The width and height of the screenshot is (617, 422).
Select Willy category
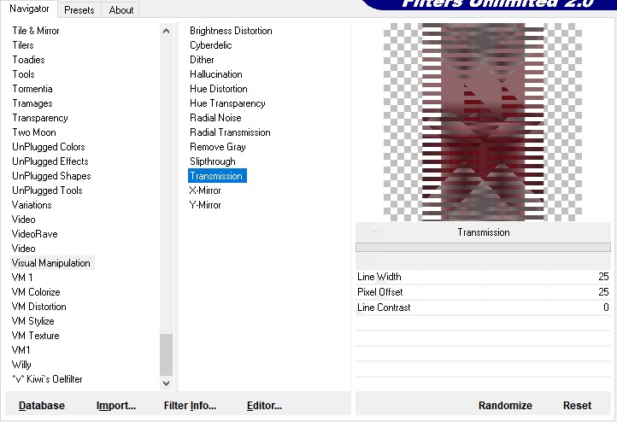coord(21,365)
